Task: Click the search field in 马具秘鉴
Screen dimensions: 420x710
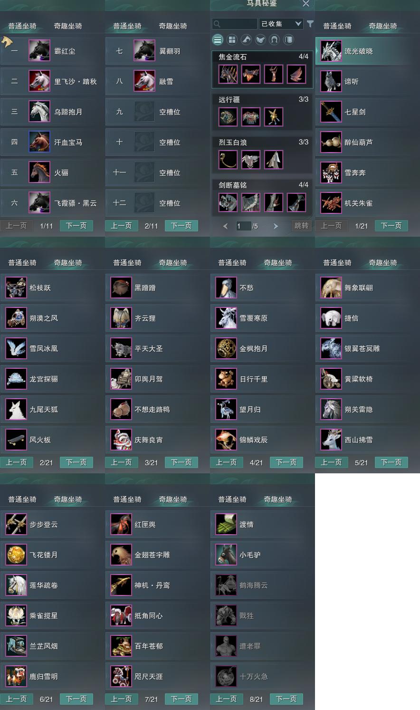Action: pyautogui.click(x=235, y=23)
